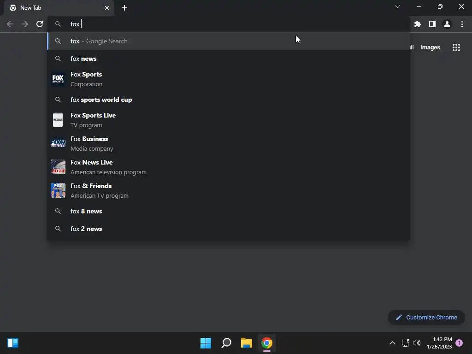Select Fox Business Media company suggestion
The width and height of the screenshot is (472, 354).
pyautogui.click(x=229, y=144)
